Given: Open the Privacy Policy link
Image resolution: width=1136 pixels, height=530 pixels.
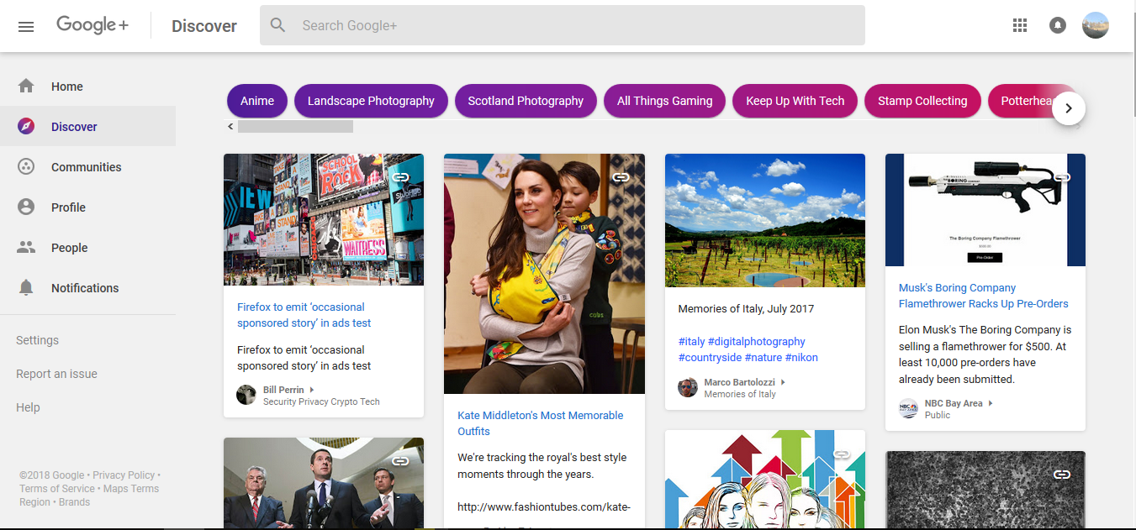Looking at the screenshot, I should 124,475.
